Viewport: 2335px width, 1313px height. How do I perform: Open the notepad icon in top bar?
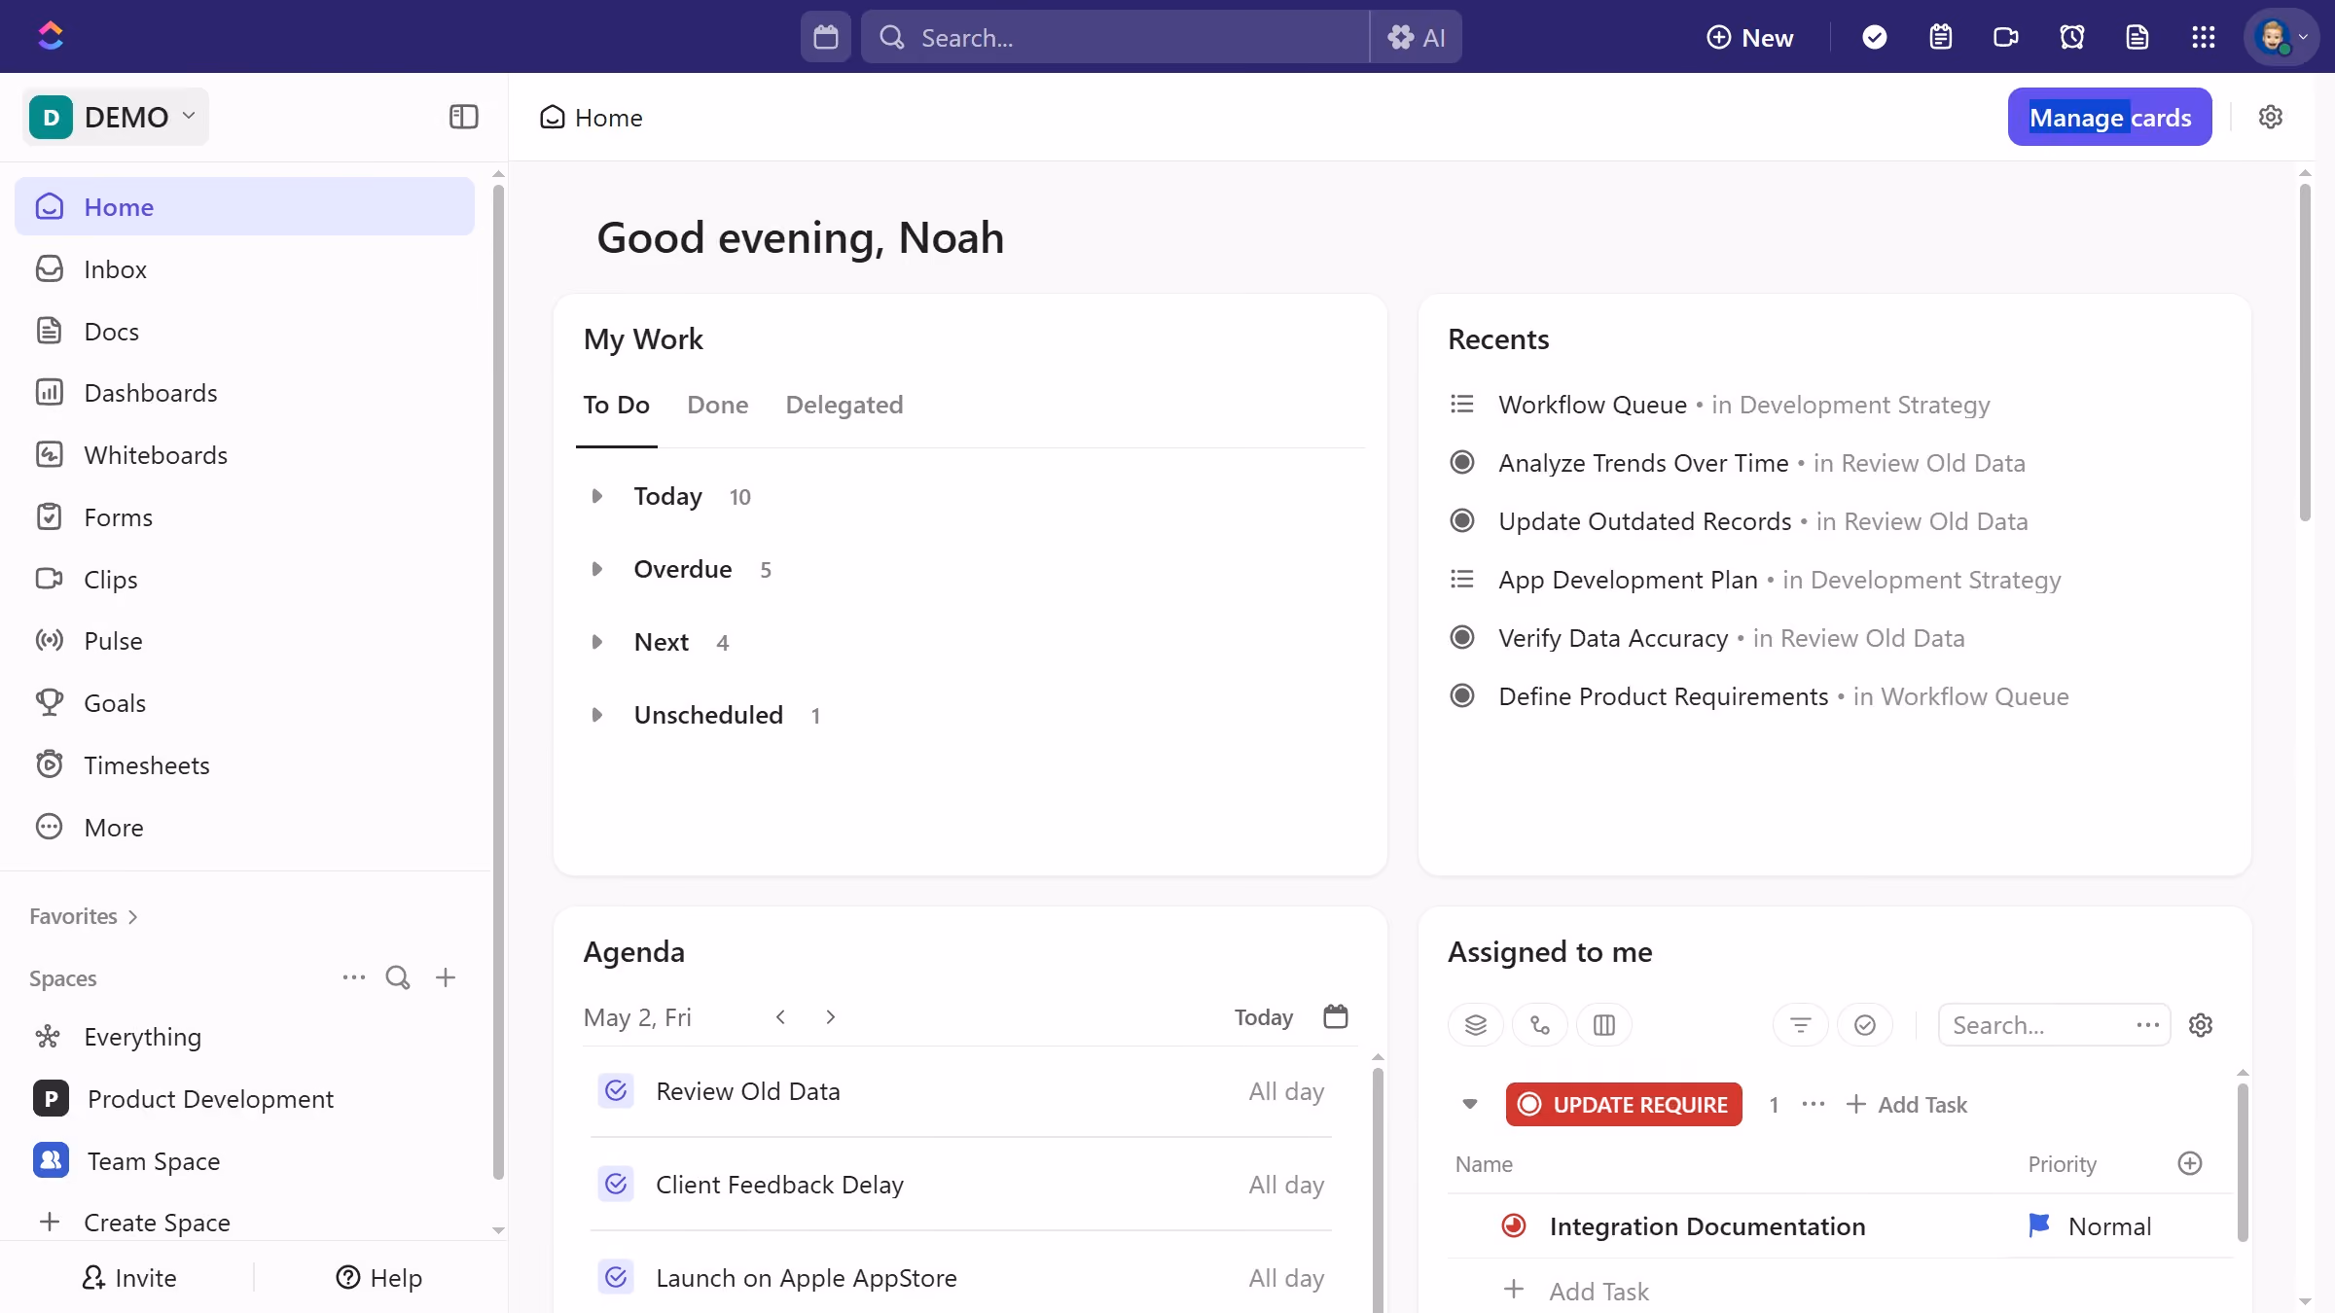pos(1940,37)
